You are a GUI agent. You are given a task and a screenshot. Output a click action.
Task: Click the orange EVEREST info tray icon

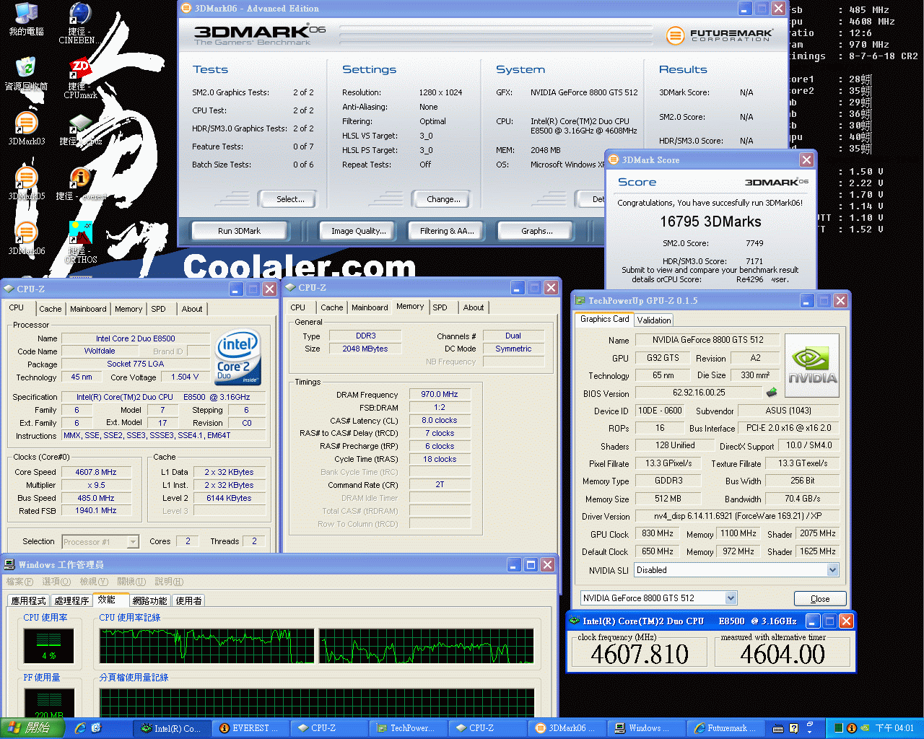(851, 728)
